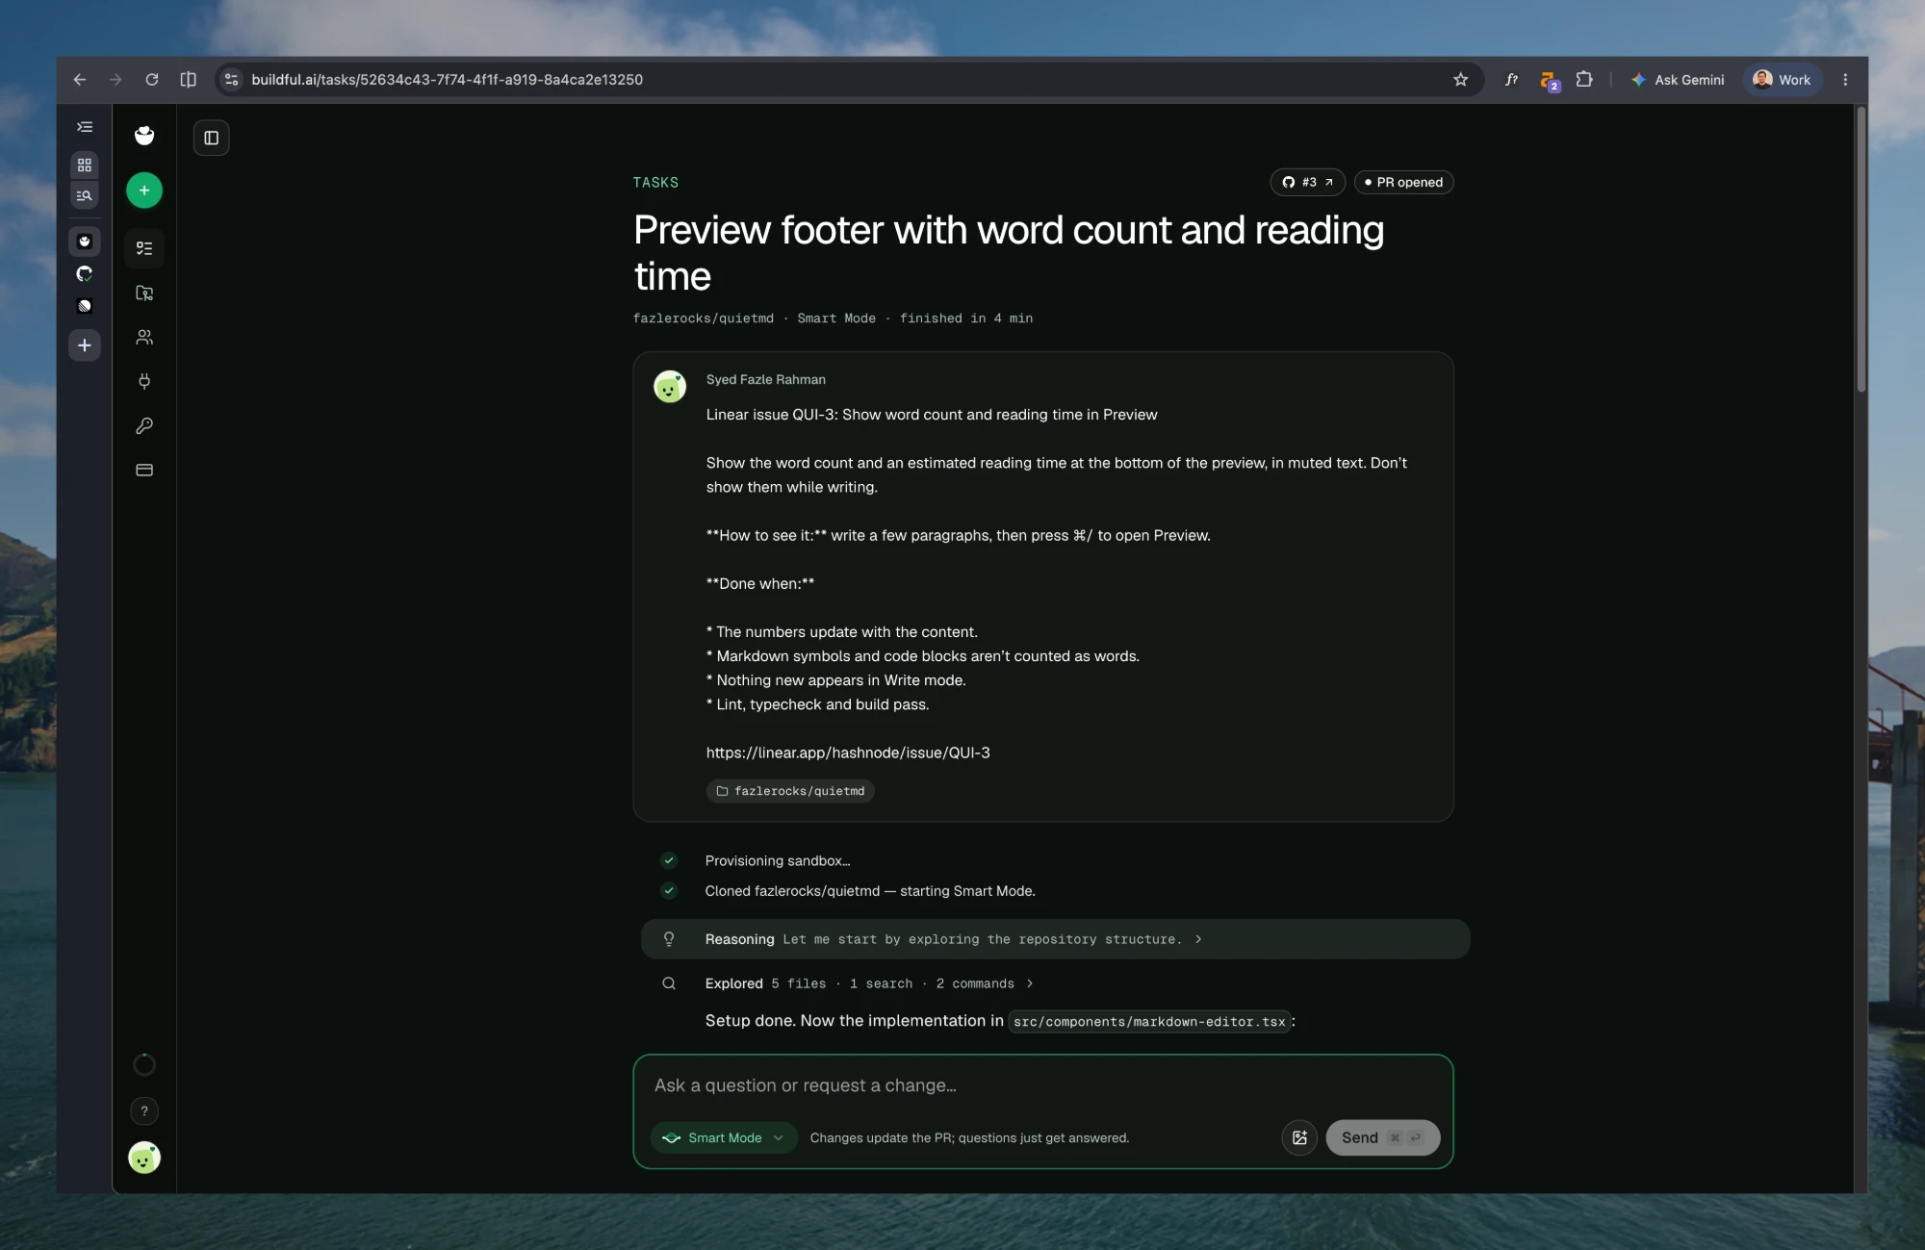Open the fx extension icon

click(x=1511, y=80)
